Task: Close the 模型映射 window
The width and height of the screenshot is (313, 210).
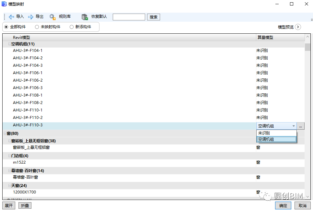Action: 307,4
